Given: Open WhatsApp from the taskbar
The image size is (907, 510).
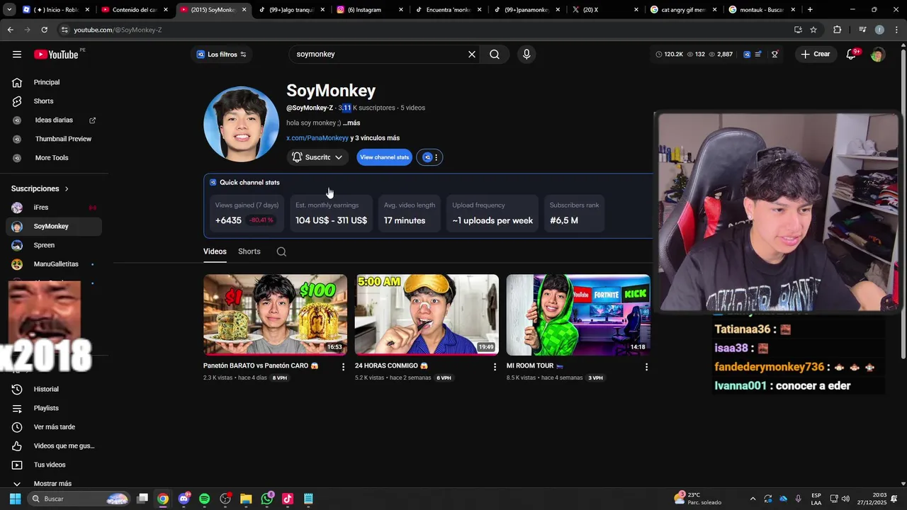Looking at the screenshot, I should [x=267, y=499].
